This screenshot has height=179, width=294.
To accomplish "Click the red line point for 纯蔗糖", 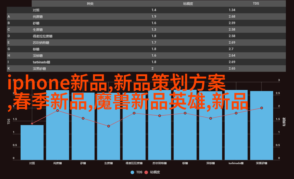I will [57, 110].
